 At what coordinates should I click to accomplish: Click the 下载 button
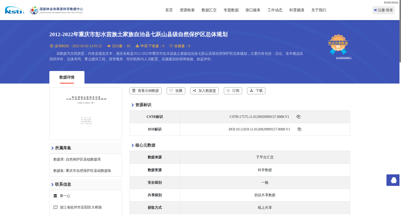pos(256,91)
